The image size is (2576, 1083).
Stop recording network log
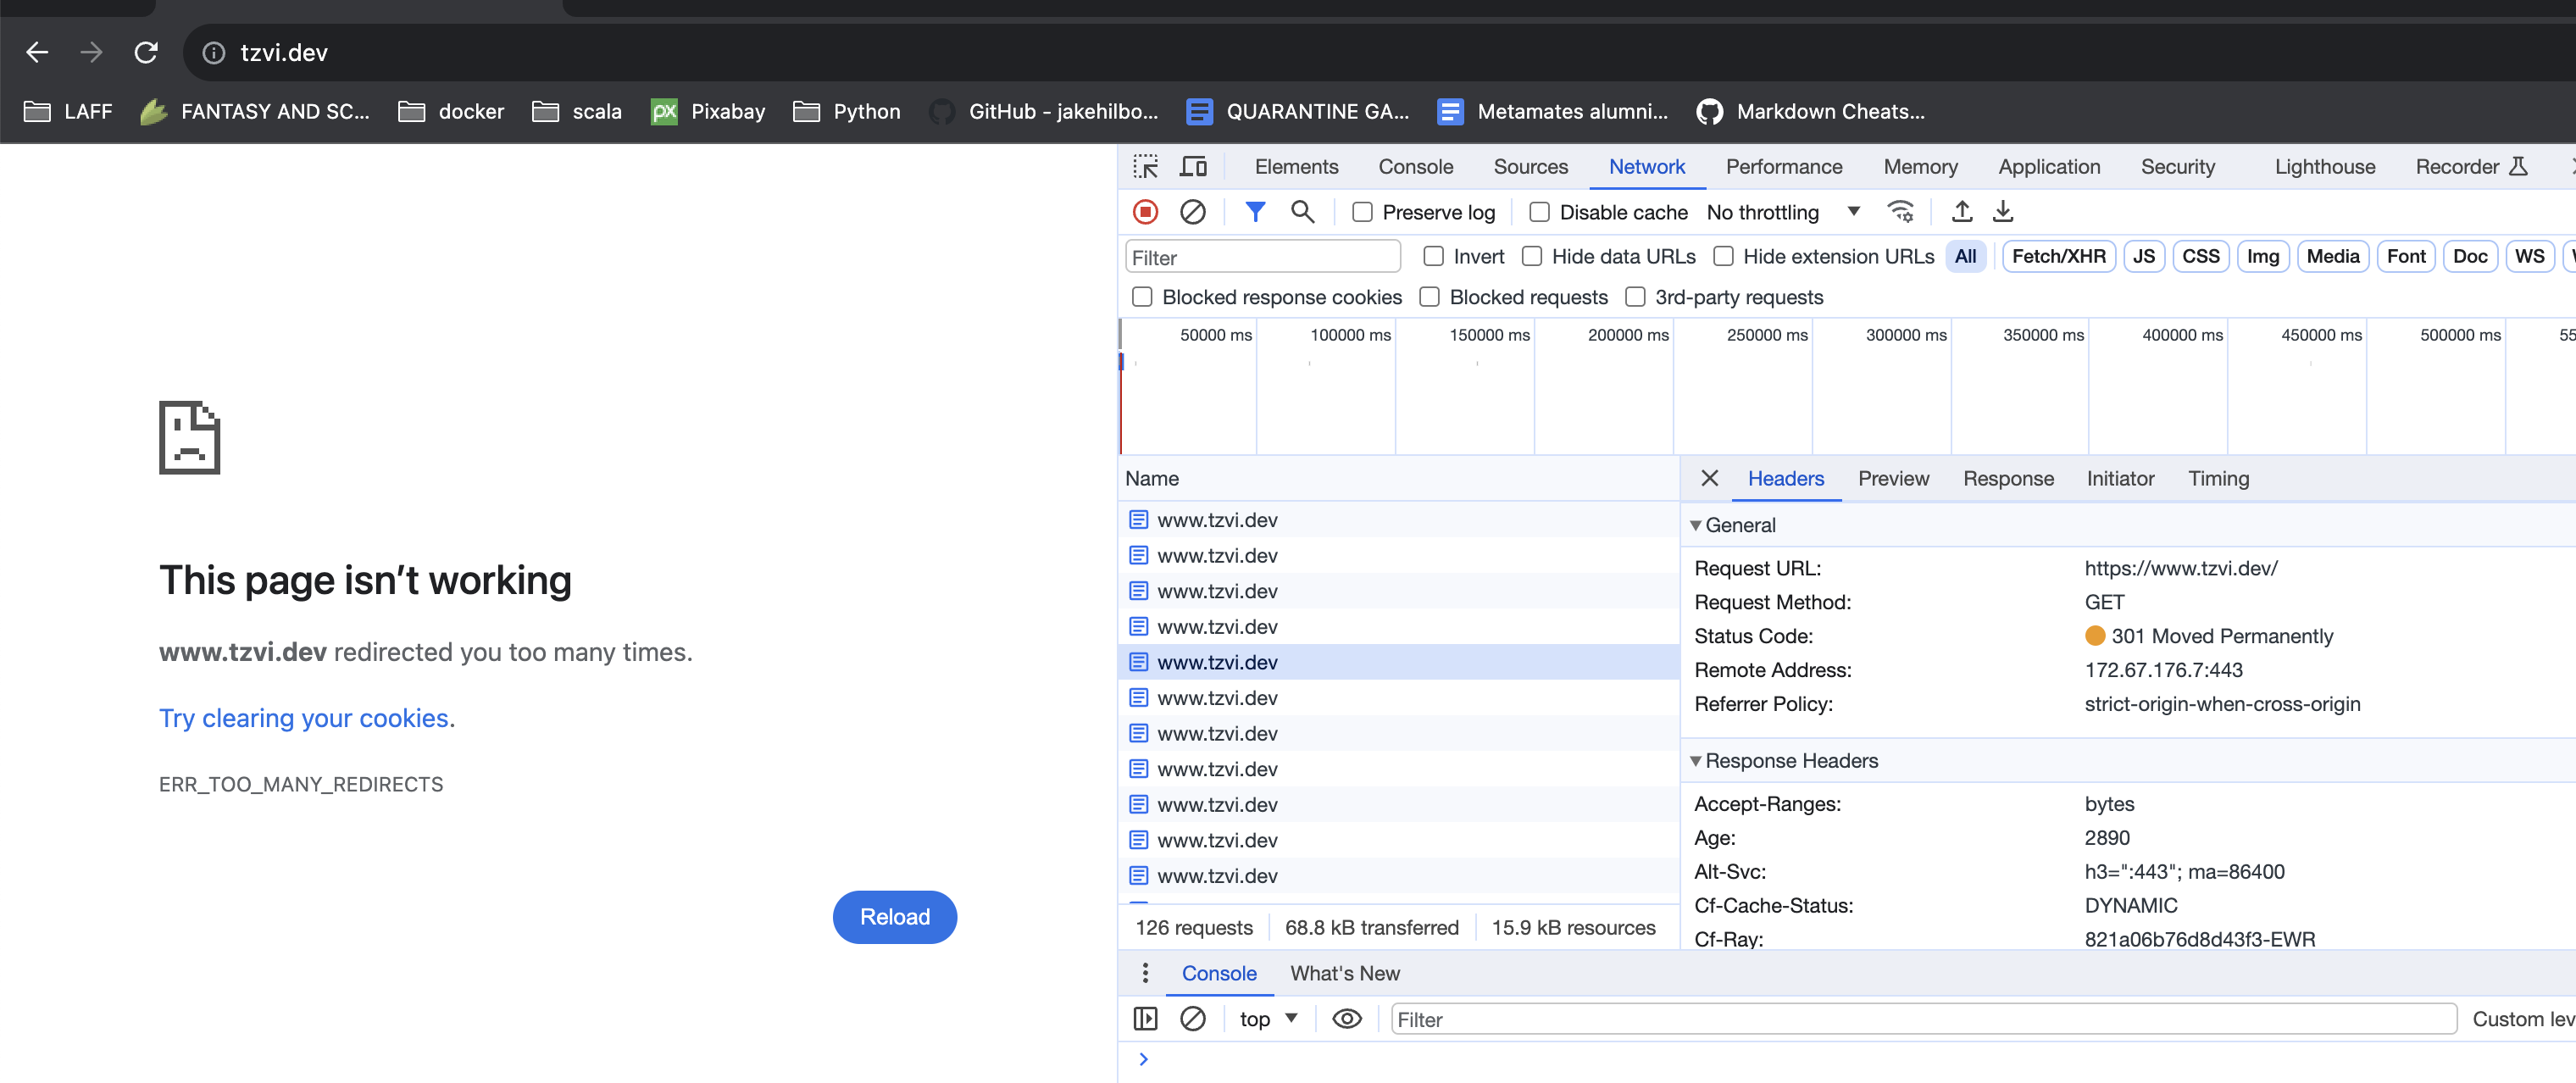(1145, 212)
